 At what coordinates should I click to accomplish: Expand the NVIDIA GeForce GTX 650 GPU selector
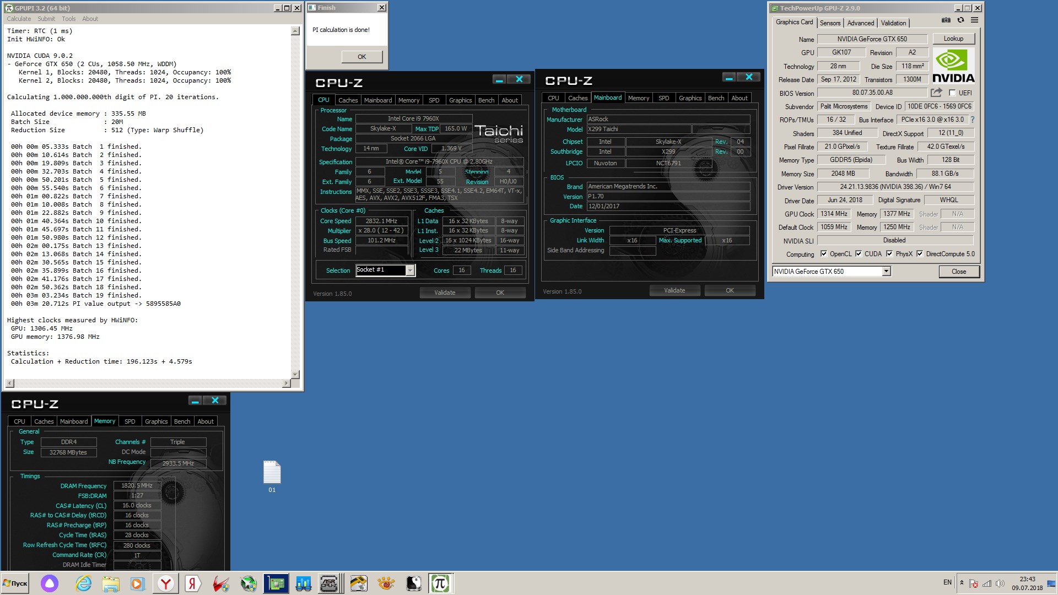886,272
